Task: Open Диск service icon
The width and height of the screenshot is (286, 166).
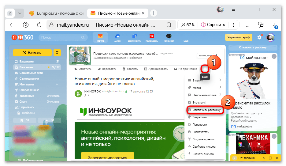Action: click(117, 38)
